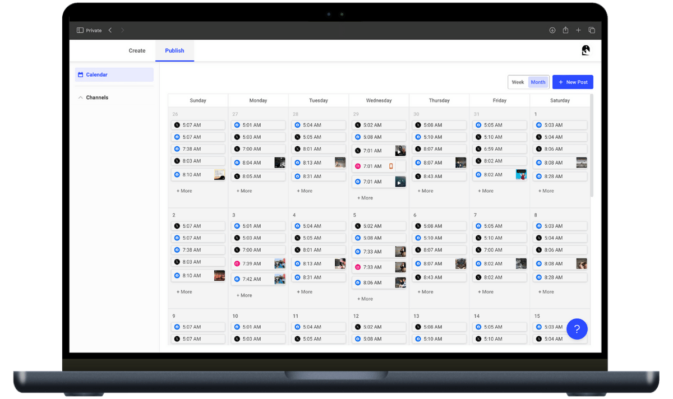The image size is (673, 399).
Task: Switch to the Create tab
Action: tap(137, 50)
